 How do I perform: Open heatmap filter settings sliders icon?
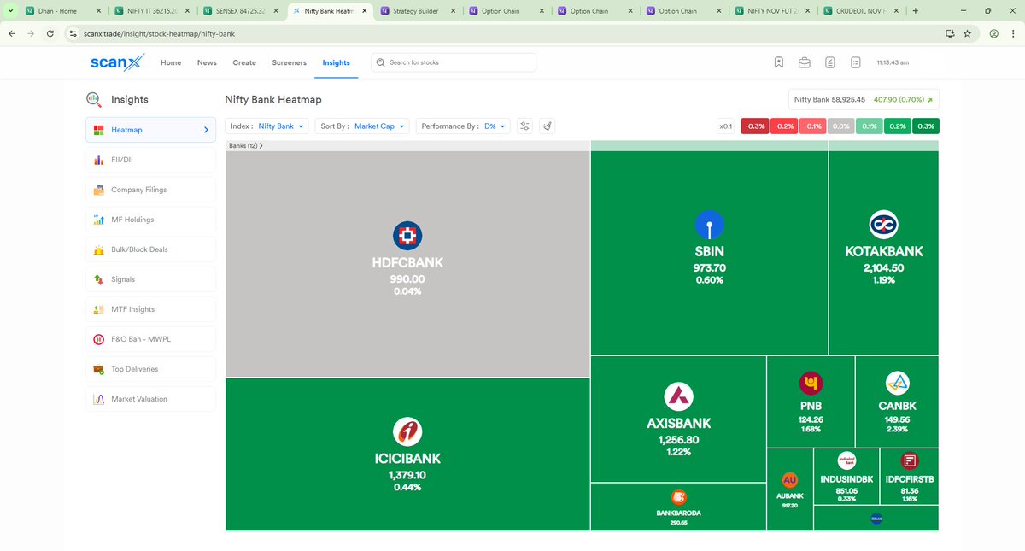[525, 126]
